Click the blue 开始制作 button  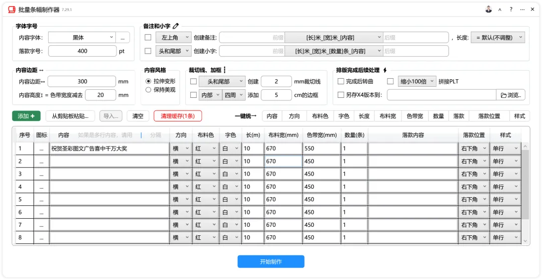270,261
